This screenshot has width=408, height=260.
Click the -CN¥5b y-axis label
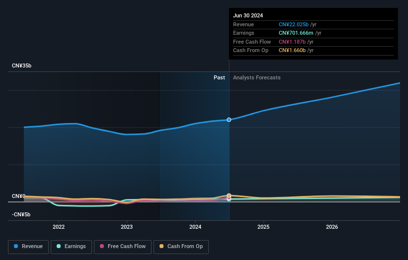click(21, 214)
